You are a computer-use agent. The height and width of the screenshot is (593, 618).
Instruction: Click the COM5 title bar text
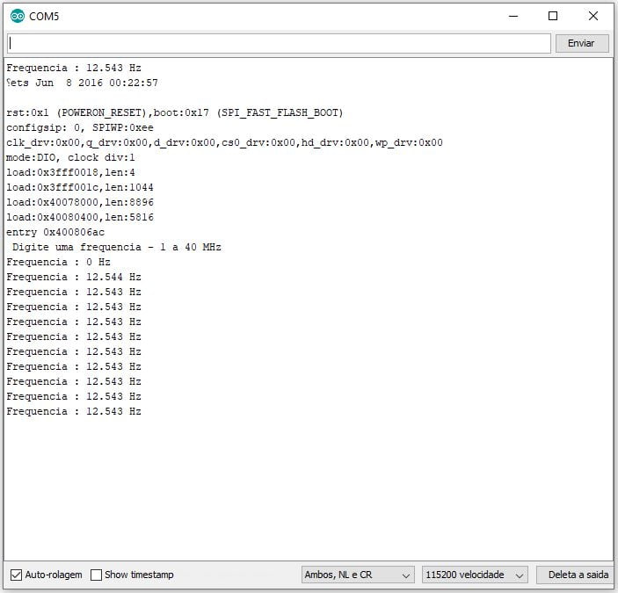[45, 17]
